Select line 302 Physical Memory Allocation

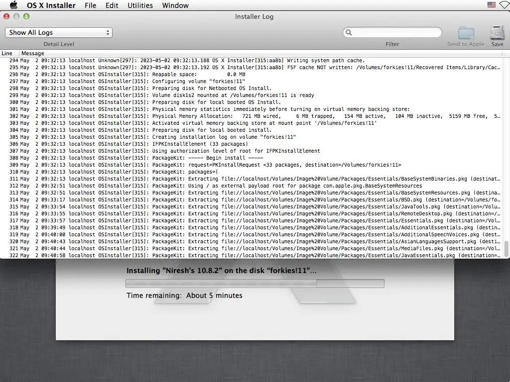251,116
